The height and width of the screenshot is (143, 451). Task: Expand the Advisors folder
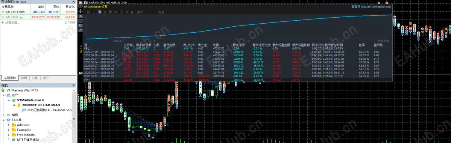[9, 125]
